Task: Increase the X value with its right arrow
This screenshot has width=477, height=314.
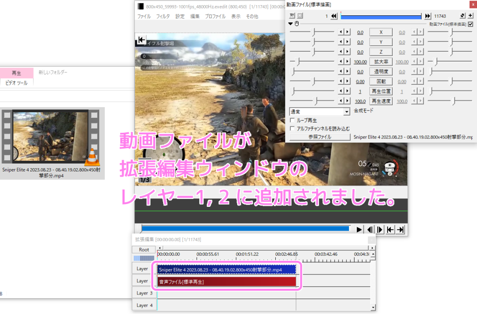Action: pyautogui.click(x=347, y=32)
